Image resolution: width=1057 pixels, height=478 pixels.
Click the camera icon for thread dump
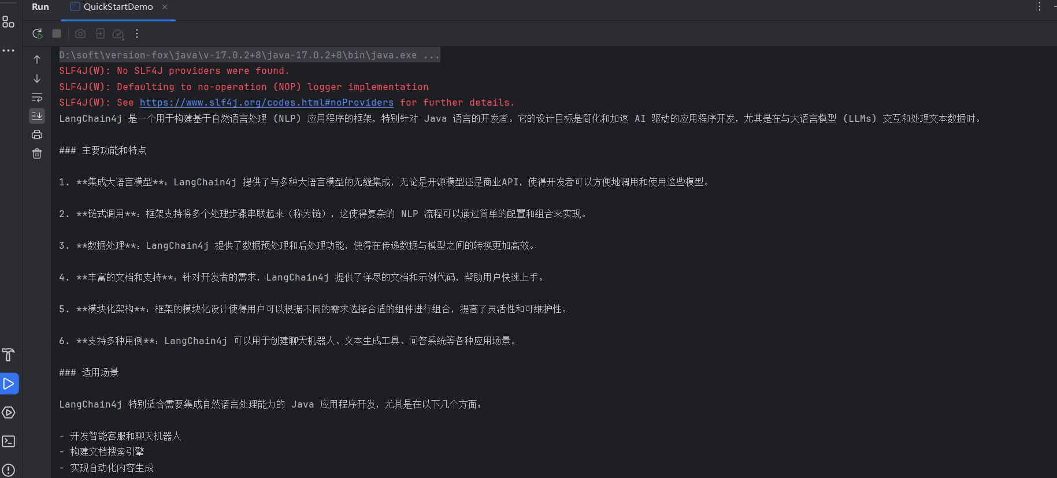pyautogui.click(x=80, y=34)
